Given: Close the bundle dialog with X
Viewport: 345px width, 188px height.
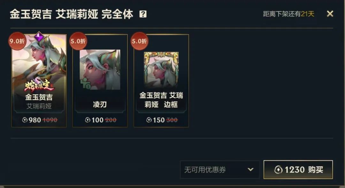Looking at the screenshot, I should point(330,14).
